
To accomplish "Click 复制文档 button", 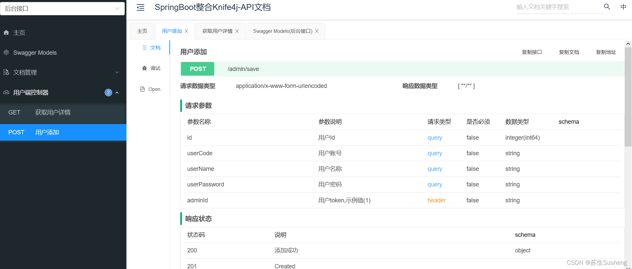I will coord(569,52).
